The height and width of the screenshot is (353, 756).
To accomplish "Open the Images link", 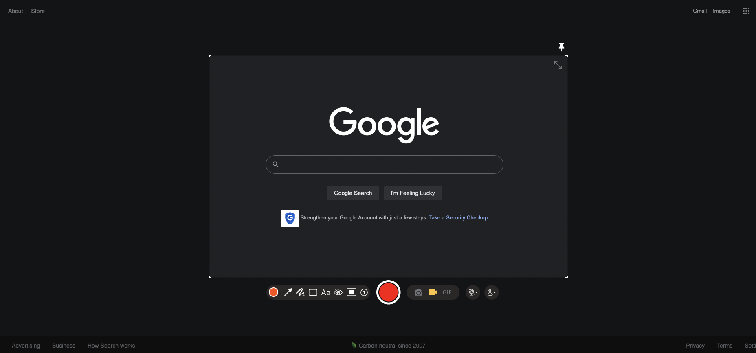I will 721,11.
